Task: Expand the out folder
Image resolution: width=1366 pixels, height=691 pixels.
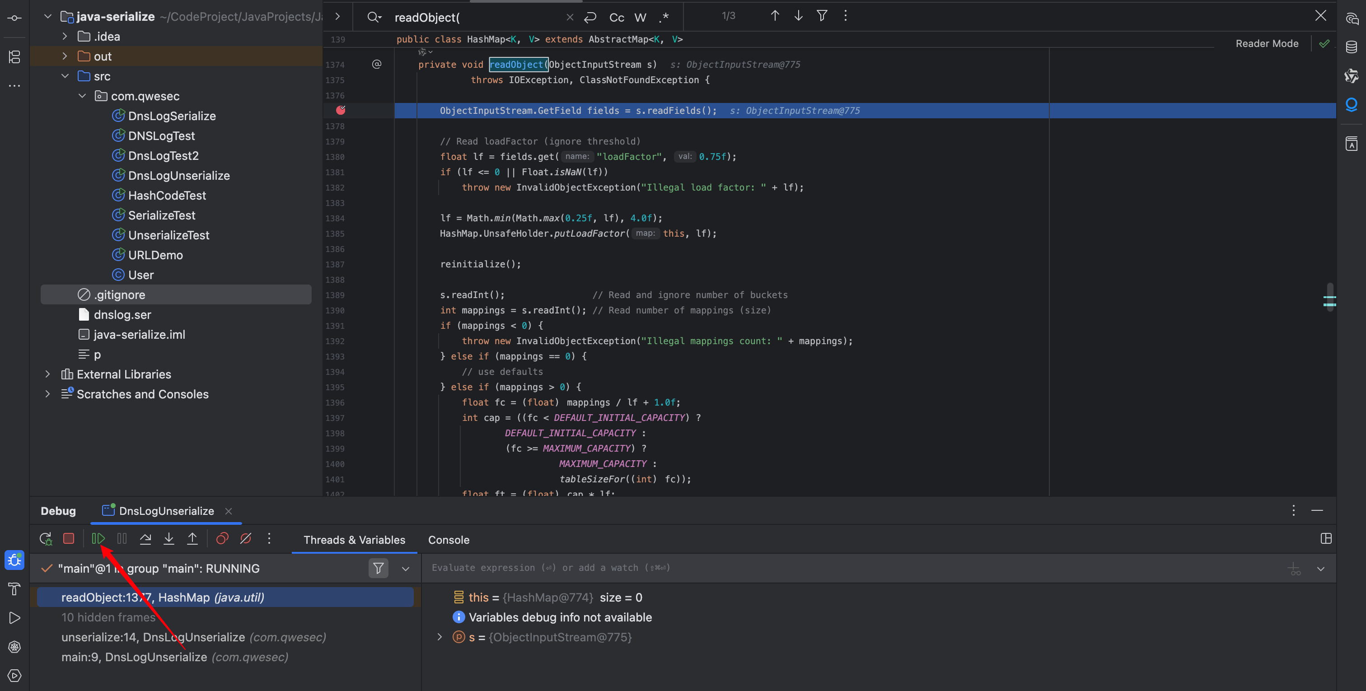Action: (x=65, y=56)
